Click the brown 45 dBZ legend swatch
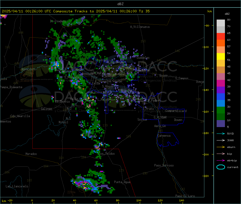This screenshot has height=204, width=241. point(221,70)
